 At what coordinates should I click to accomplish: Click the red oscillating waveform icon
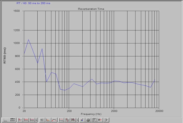click(26, 120)
